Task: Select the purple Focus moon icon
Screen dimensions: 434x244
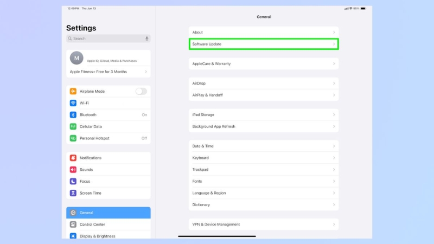Action: click(73, 181)
